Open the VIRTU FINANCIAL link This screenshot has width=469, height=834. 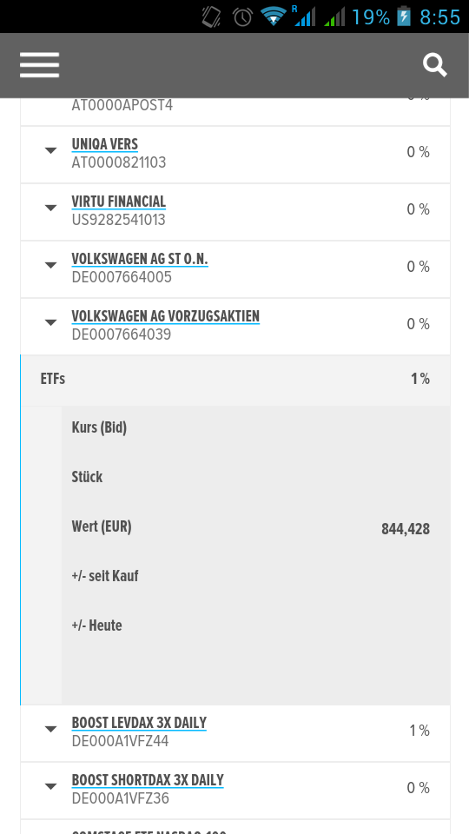(x=119, y=202)
